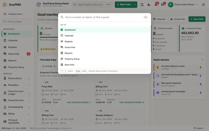Screen dimensions: 209x131
Task: Click the Reception bell module icon
Action: tap(5, 85)
